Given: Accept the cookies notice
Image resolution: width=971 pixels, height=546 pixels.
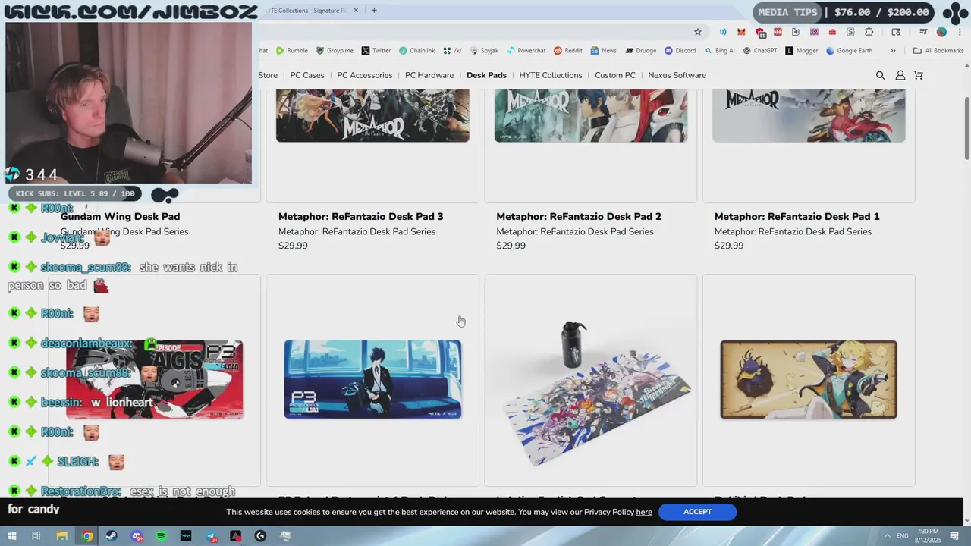Looking at the screenshot, I should [697, 512].
